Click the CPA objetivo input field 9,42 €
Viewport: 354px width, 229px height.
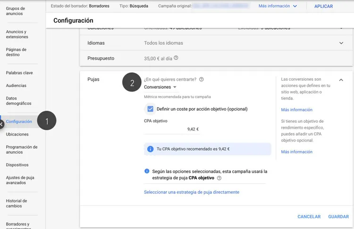click(172, 129)
